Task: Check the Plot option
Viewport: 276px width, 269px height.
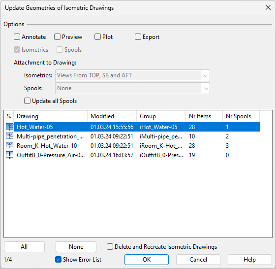Action: (x=97, y=37)
